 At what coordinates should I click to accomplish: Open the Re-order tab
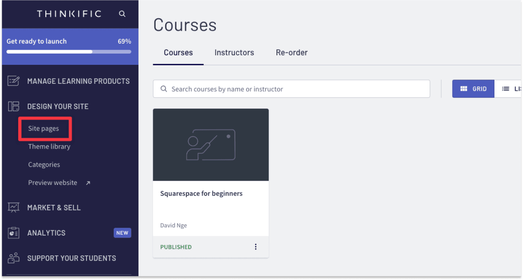point(292,52)
